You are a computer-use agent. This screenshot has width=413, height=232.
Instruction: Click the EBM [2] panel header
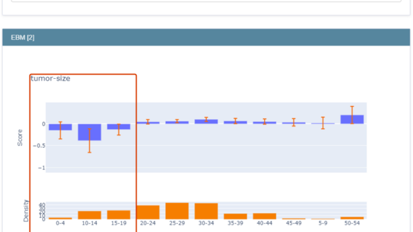(206, 37)
